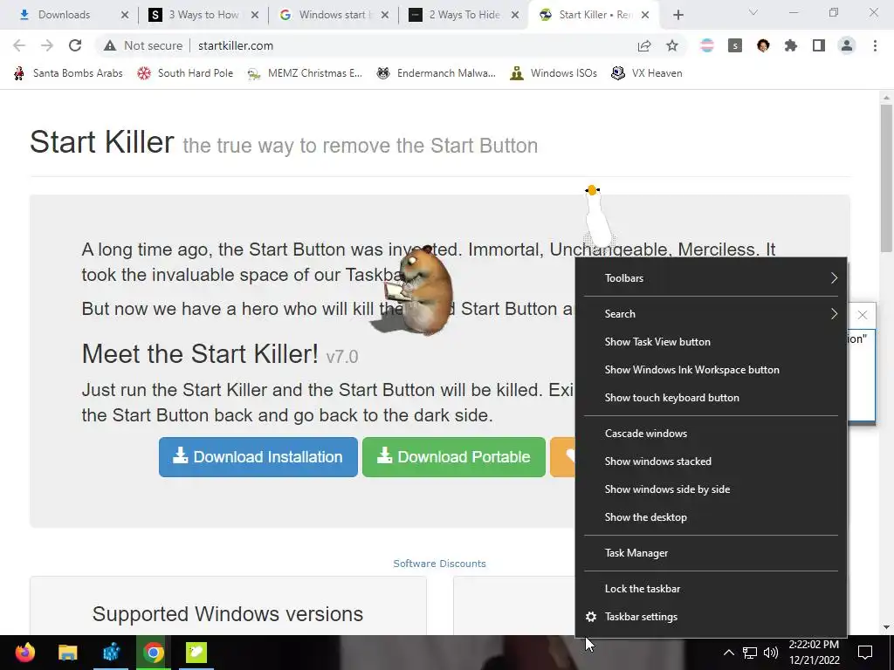The width and height of the screenshot is (894, 670).
Task: Open the South Hard Pole bookmark
Action: tap(185, 73)
